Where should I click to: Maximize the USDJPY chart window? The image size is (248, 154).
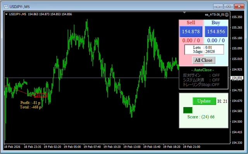229,7
